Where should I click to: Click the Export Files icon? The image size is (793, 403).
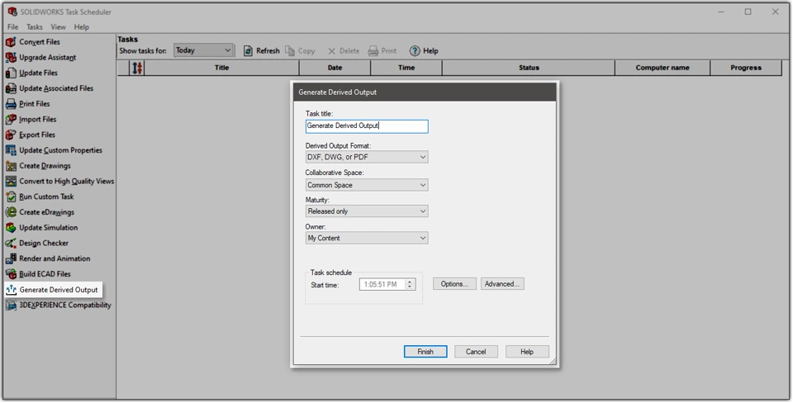click(x=11, y=135)
